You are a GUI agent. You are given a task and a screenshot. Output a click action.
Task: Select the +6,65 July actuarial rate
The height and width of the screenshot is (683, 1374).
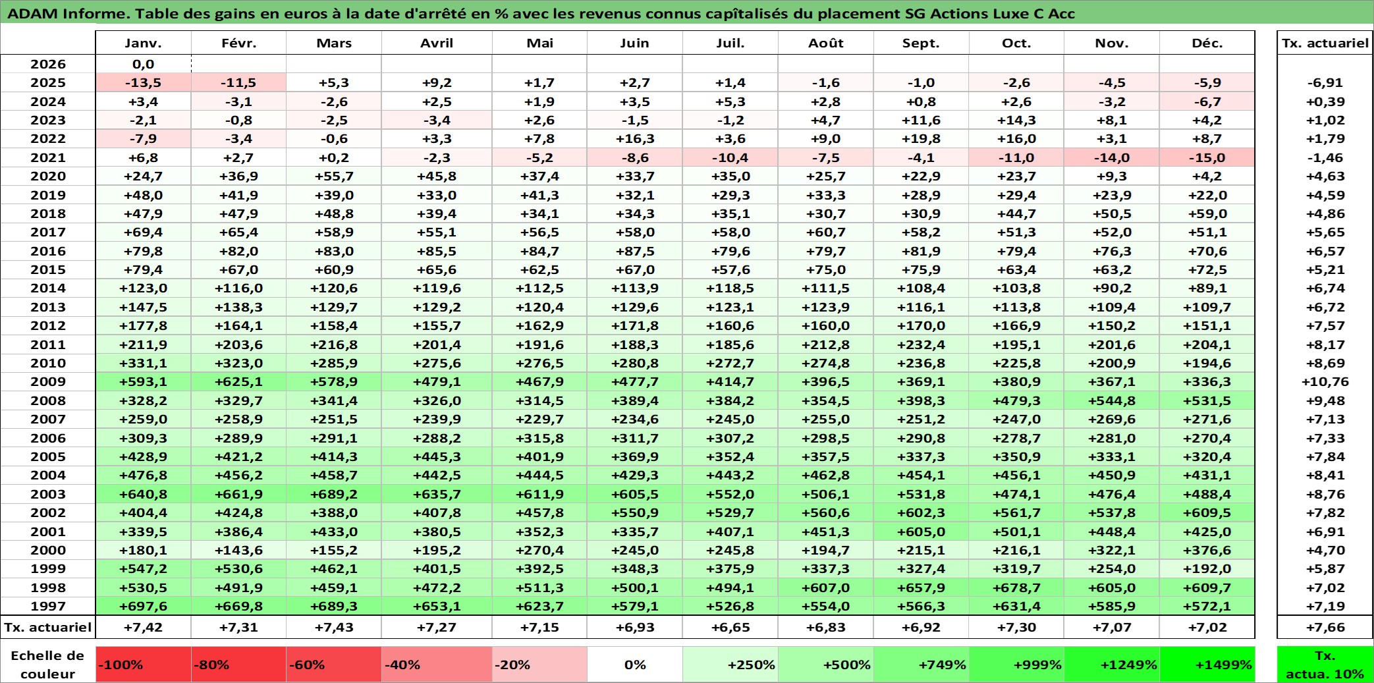click(x=730, y=627)
